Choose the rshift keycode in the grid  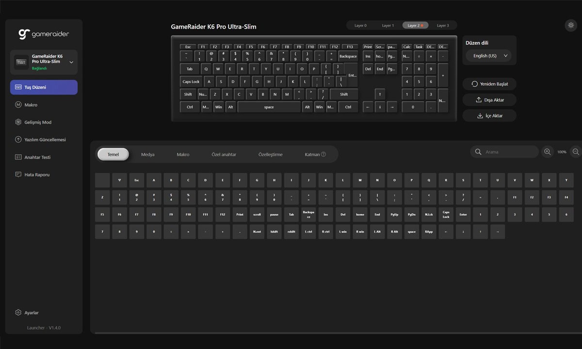[291, 232]
